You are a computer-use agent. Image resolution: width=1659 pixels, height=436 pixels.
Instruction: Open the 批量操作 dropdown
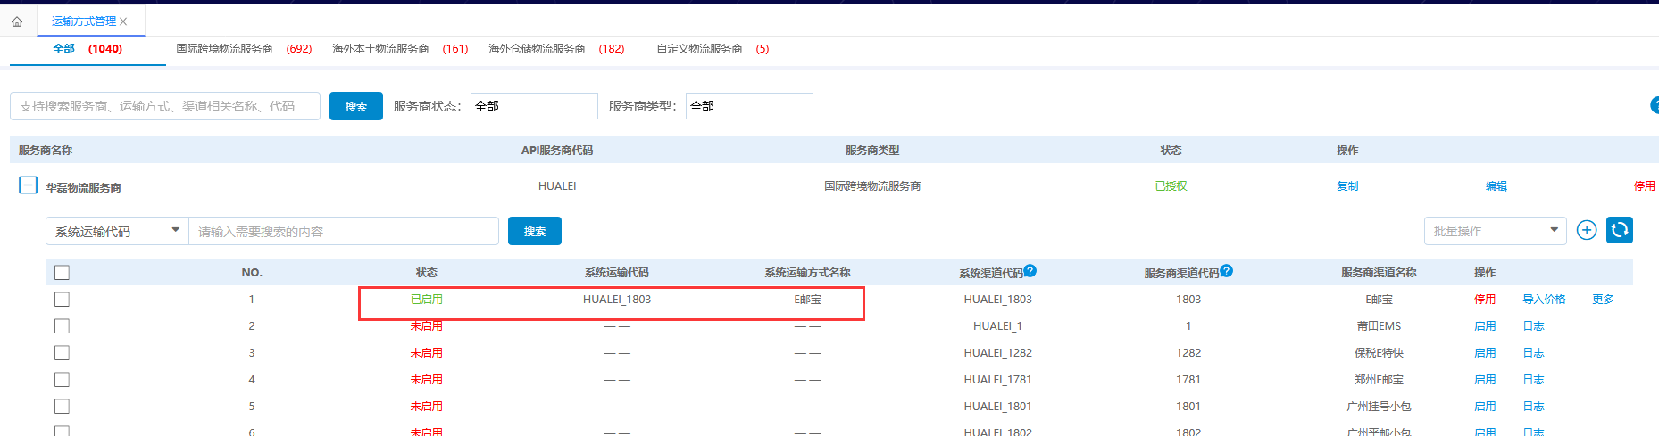(1495, 231)
